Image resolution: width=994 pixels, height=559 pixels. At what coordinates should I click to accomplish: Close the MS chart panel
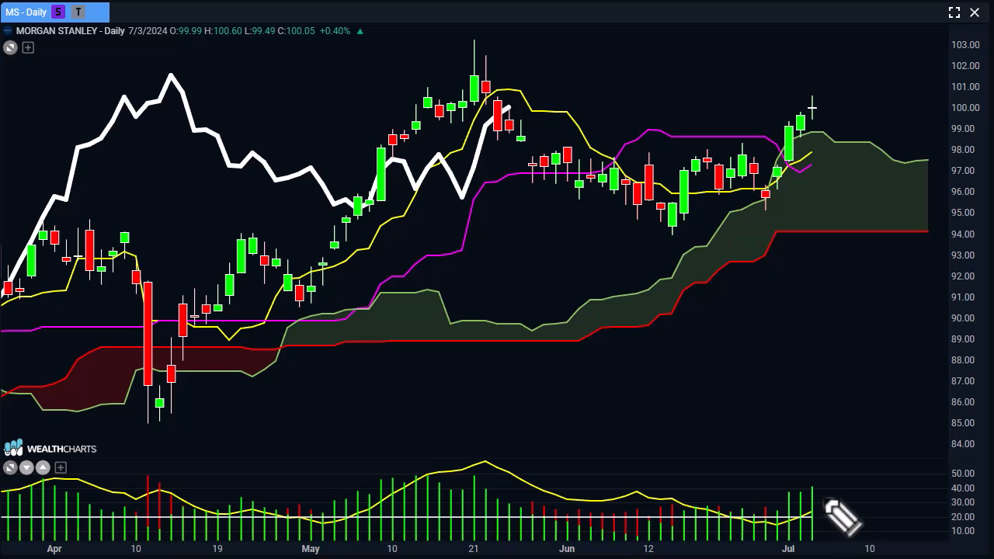pos(975,12)
